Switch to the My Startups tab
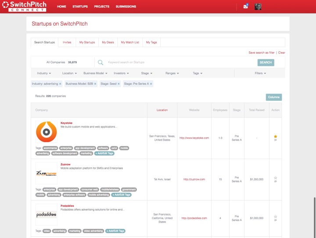This screenshot has height=238, width=316. (87, 42)
